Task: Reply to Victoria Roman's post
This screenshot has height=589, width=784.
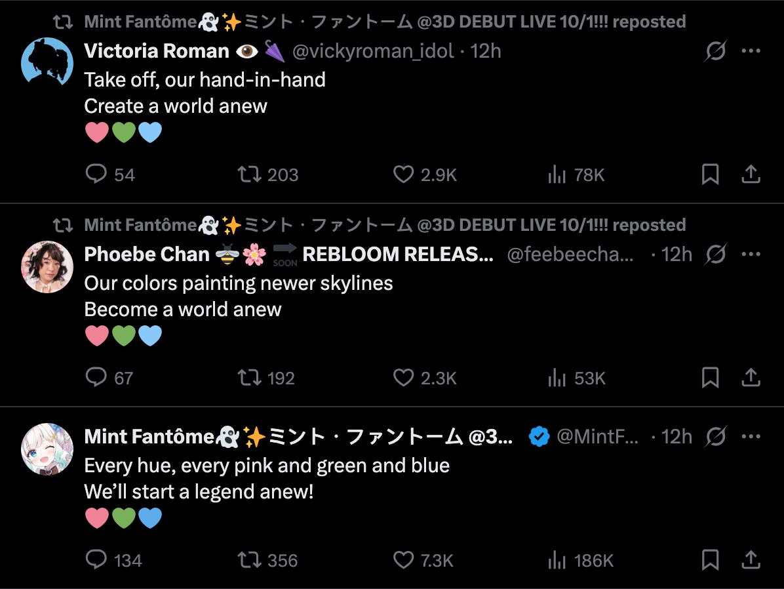Action: pos(96,174)
